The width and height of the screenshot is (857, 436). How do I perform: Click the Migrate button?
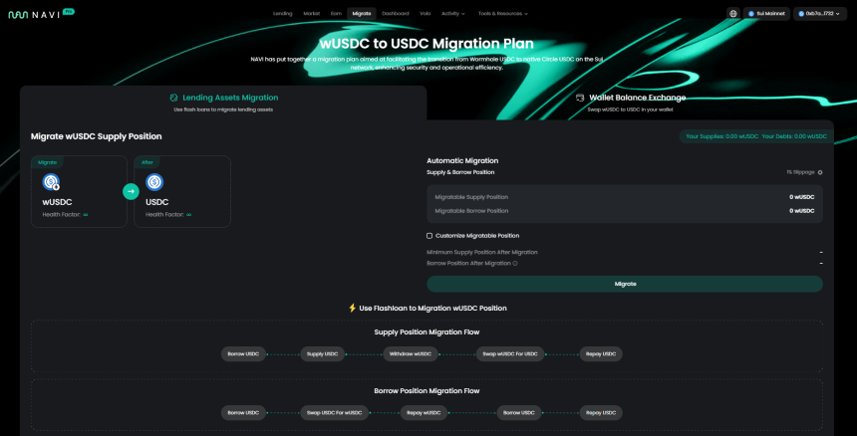(x=625, y=284)
